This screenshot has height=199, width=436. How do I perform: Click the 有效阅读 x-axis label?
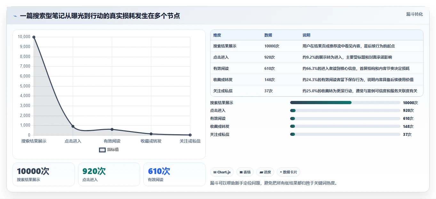(x=112, y=141)
